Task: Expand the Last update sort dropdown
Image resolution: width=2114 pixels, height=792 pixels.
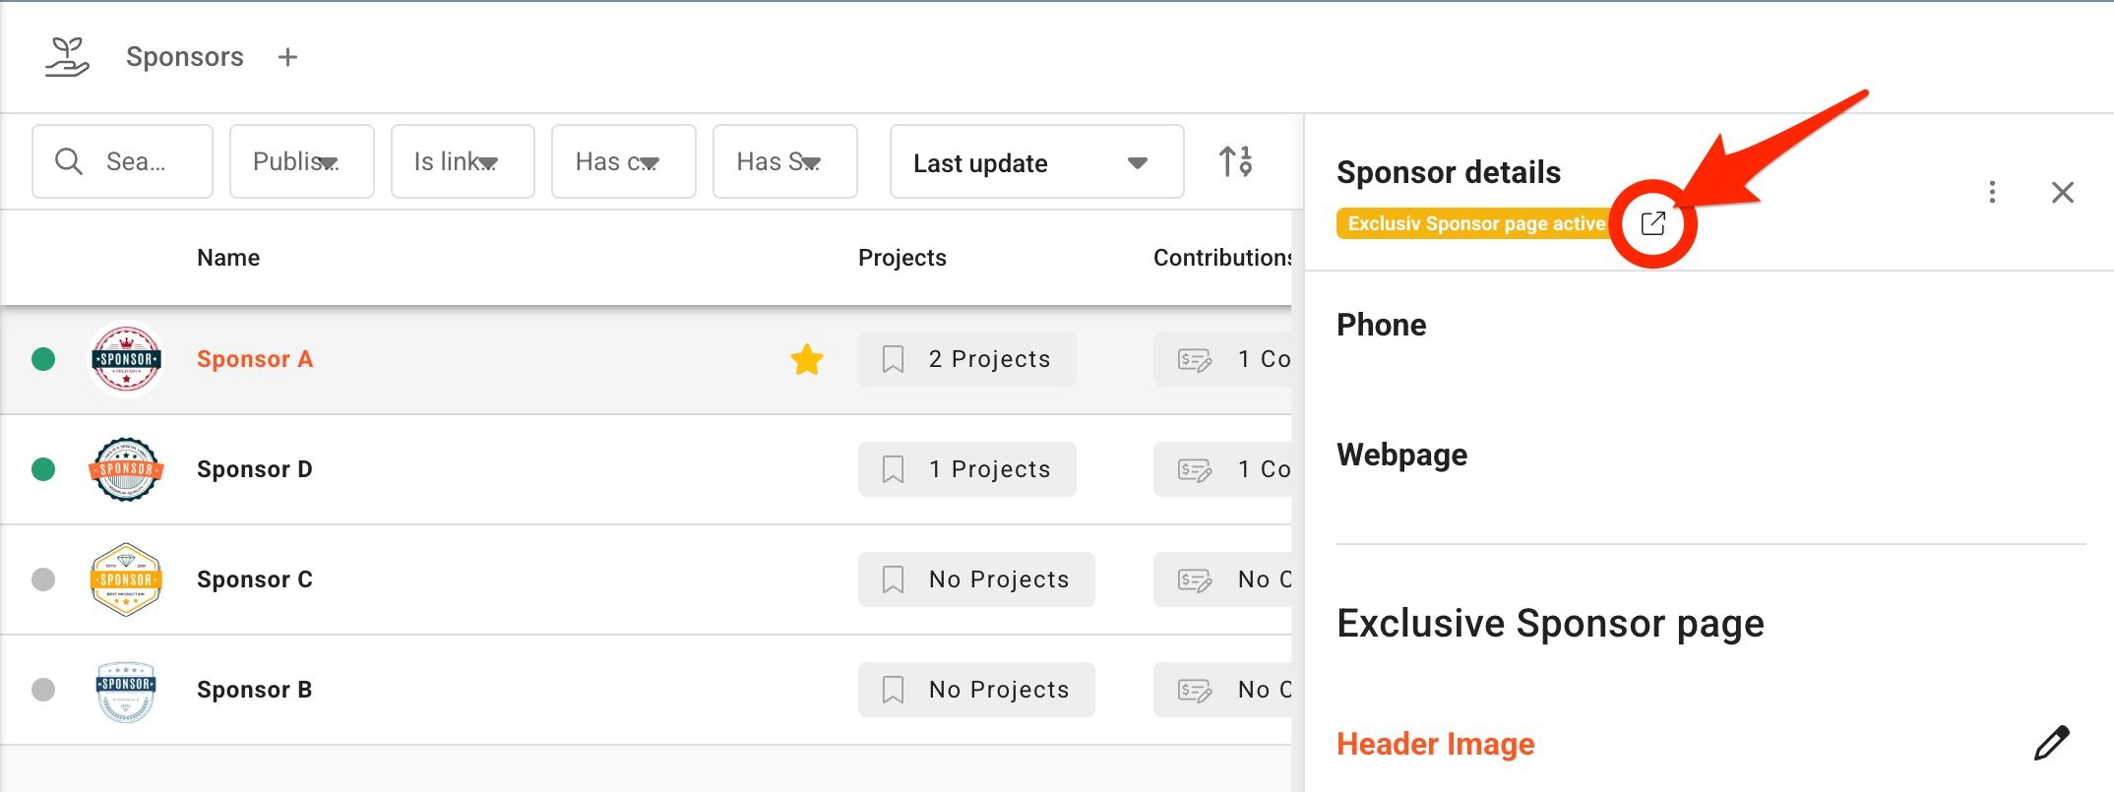Action: point(1037,161)
